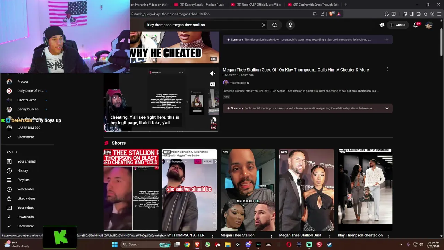Open the Megan Thee Stallion Goes Off video title

[x=296, y=70]
